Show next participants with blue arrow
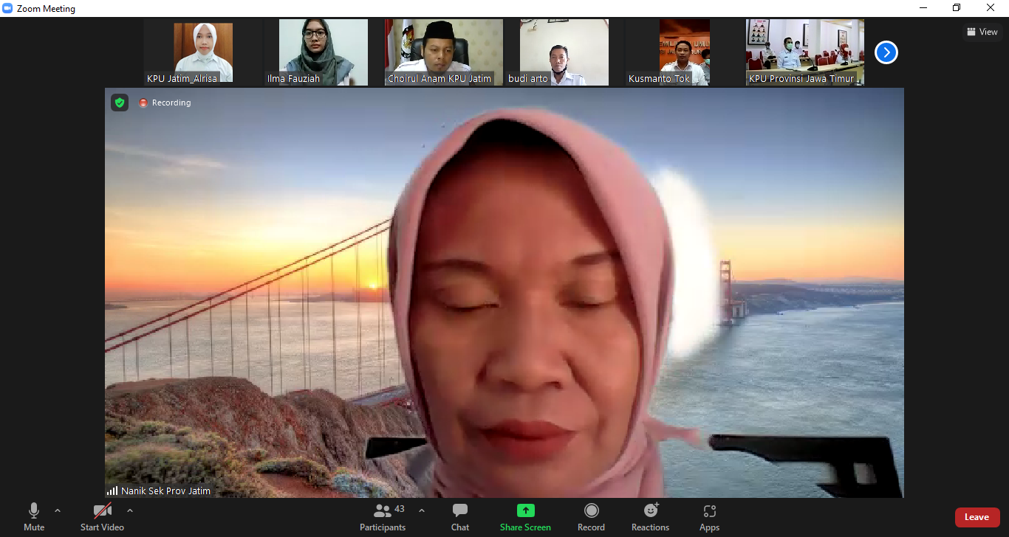Image resolution: width=1009 pixels, height=537 pixels. 886,52
